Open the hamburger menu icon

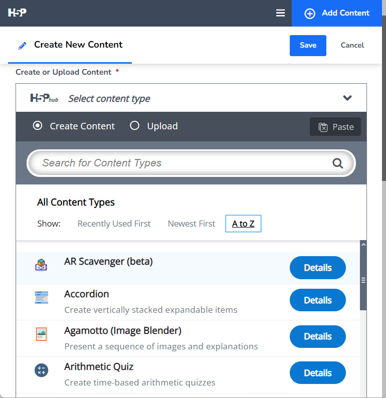(280, 13)
